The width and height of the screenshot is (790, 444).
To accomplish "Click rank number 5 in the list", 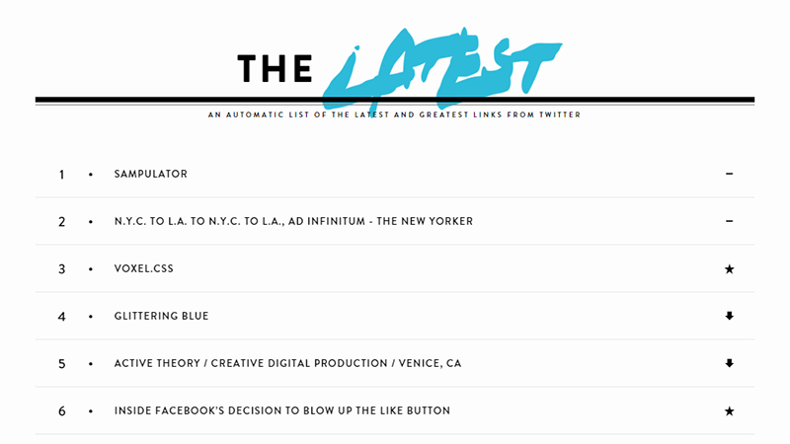I will pyautogui.click(x=61, y=364).
